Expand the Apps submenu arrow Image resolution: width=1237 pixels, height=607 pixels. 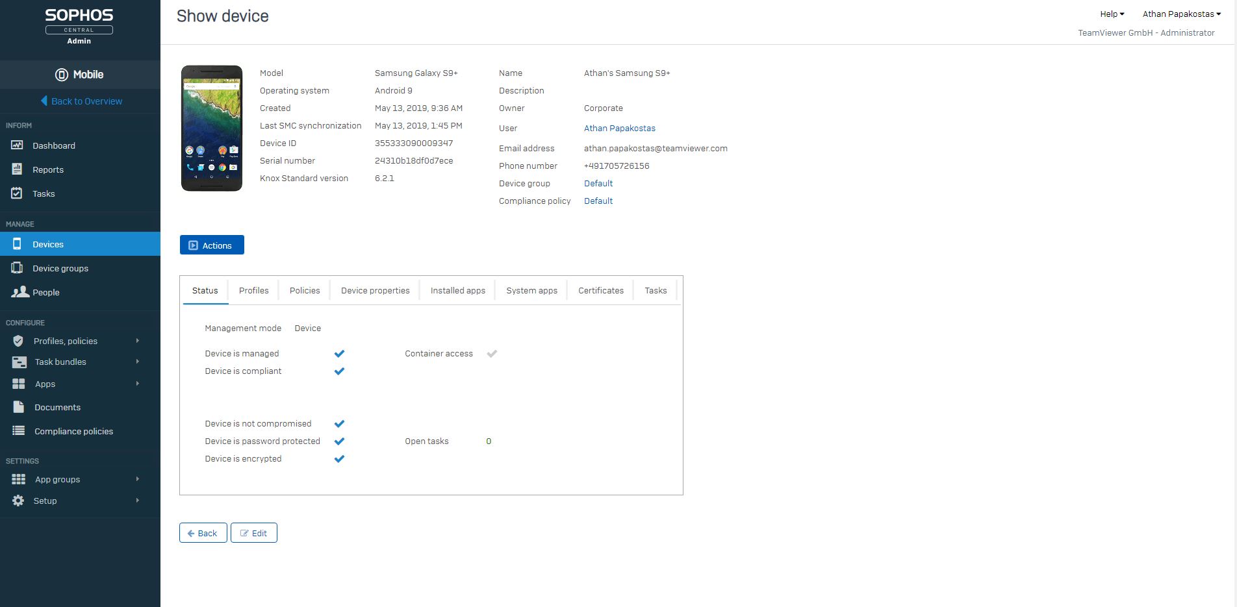(x=138, y=384)
